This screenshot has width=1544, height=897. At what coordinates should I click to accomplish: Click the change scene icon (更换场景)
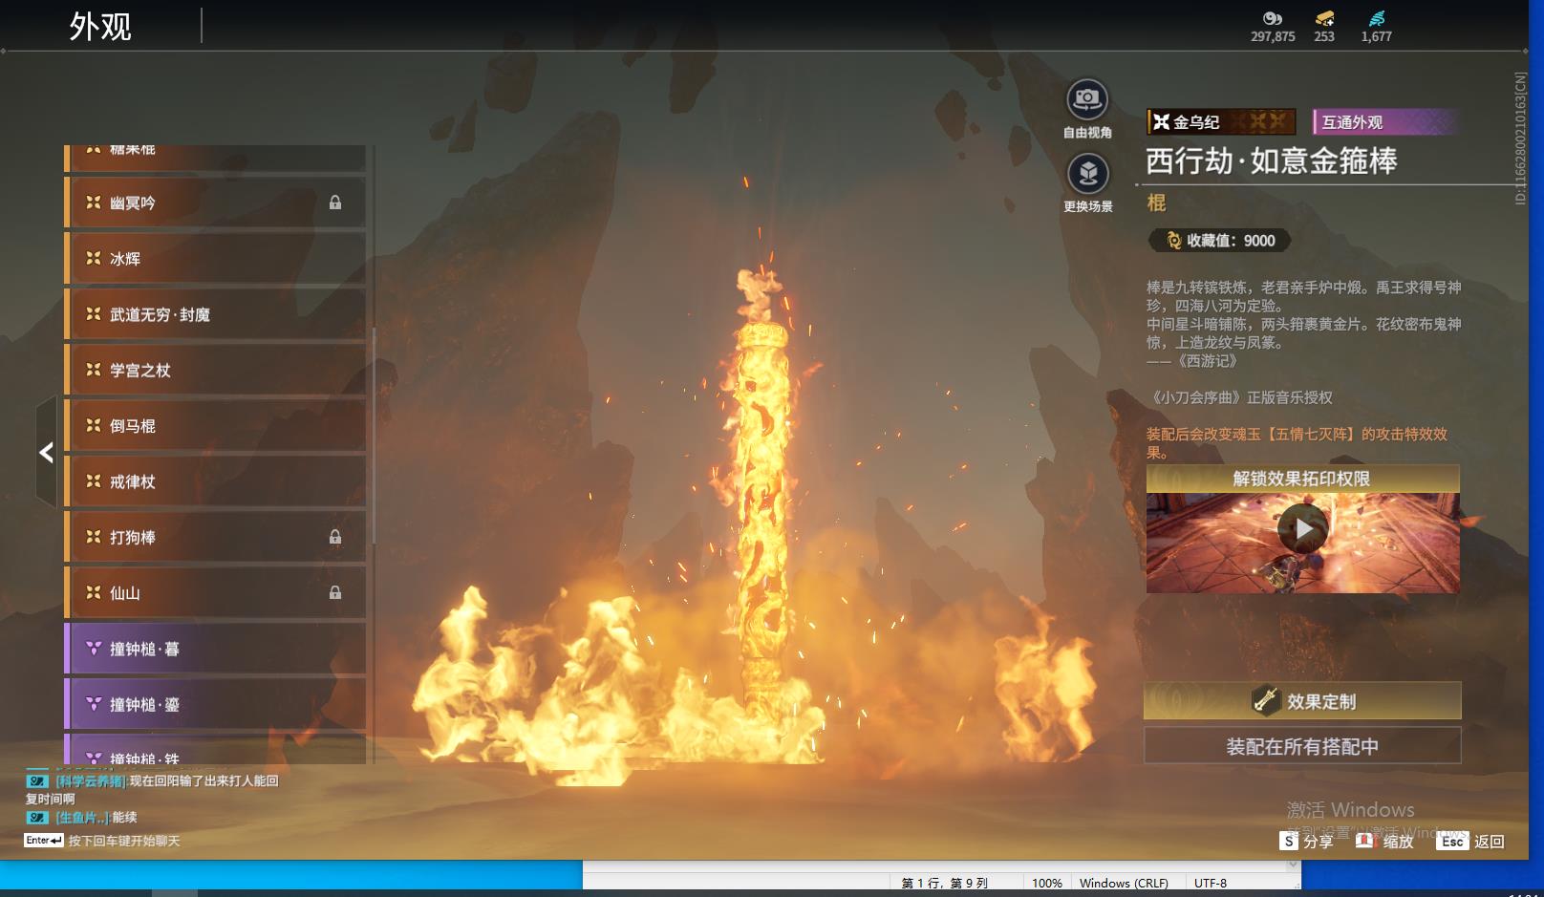[1087, 174]
